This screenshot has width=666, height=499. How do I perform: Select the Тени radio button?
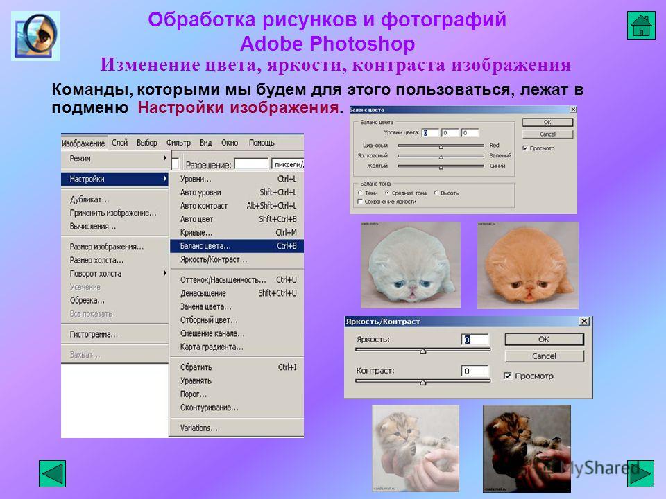click(360, 193)
